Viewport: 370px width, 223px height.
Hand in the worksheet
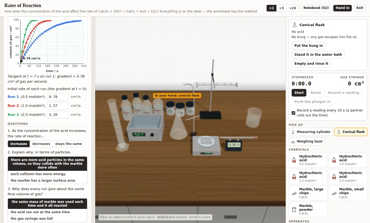[x=343, y=8]
